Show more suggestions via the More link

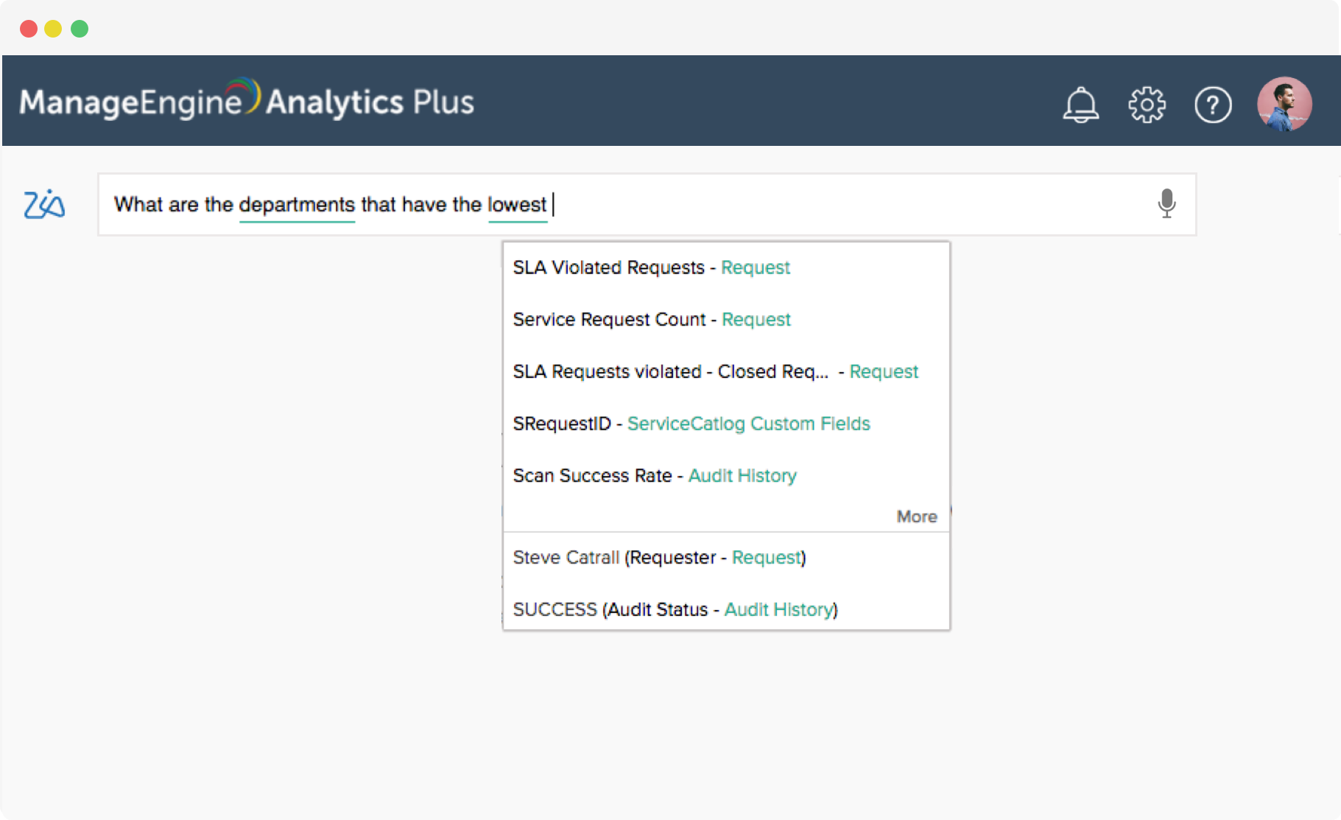pyautogui.click(x=917, y=516)
